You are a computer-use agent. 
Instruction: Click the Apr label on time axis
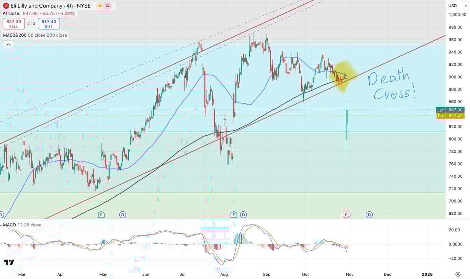61,274
